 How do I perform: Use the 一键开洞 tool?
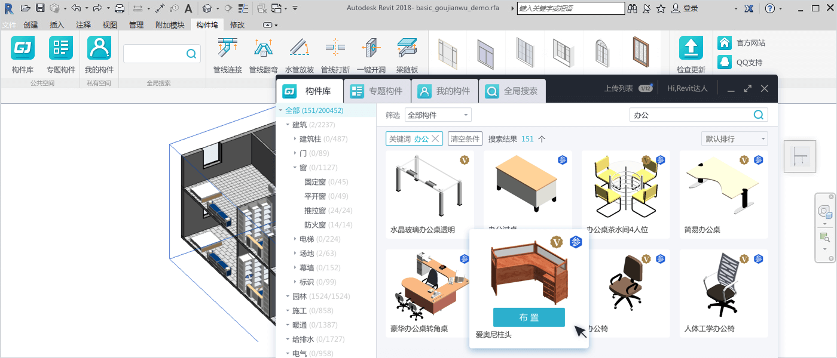click(x=371, y=49)
